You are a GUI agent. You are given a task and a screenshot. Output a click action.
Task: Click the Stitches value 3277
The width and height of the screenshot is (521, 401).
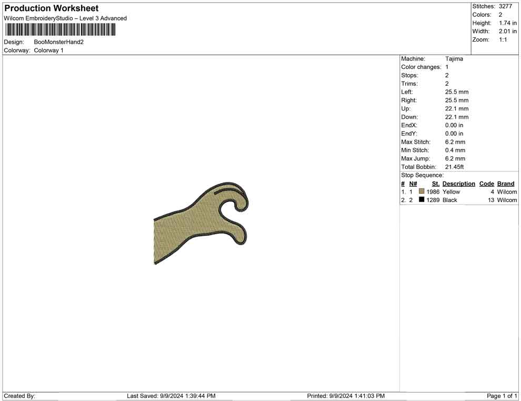(x=505, y=6)
